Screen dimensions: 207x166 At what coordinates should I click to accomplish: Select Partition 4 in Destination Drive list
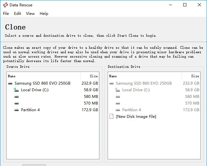(x=131, y=110)
